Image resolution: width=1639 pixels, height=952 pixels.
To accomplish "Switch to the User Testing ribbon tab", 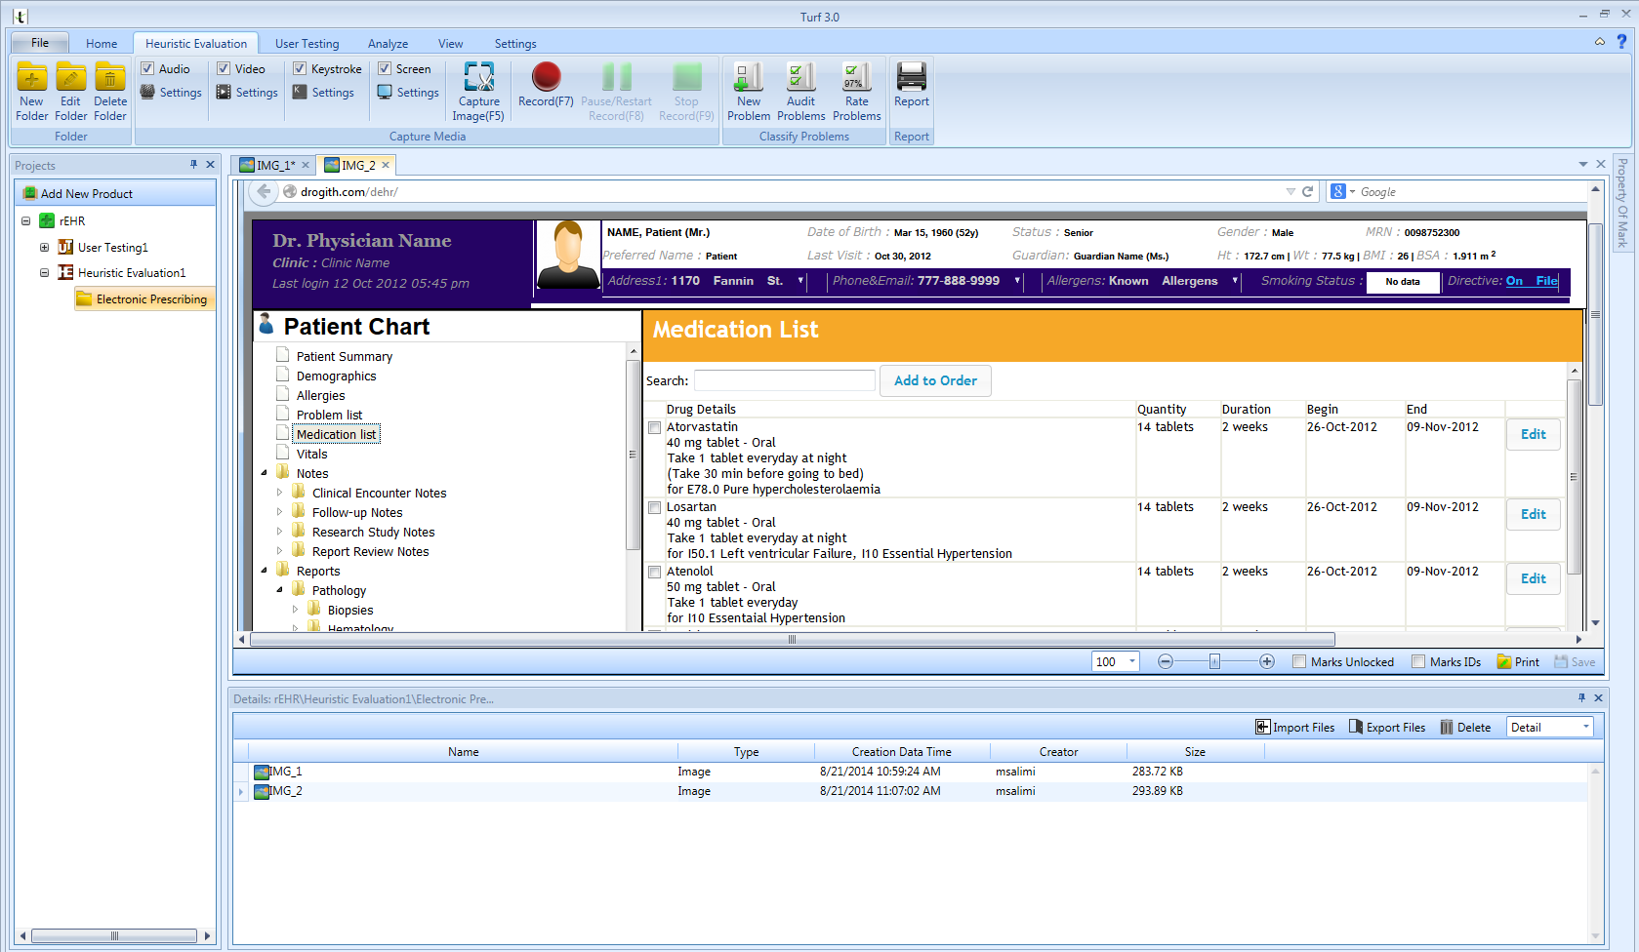I will pos(307,44).
